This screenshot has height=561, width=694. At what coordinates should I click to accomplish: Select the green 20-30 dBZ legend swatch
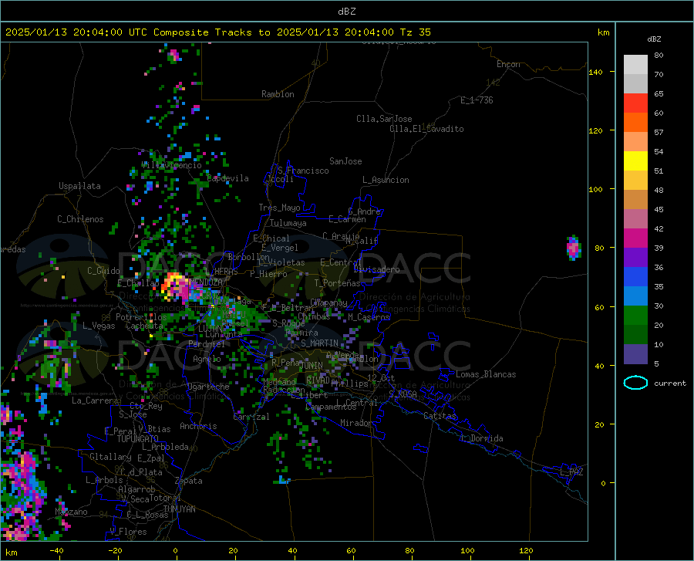[x=635, y=316]
